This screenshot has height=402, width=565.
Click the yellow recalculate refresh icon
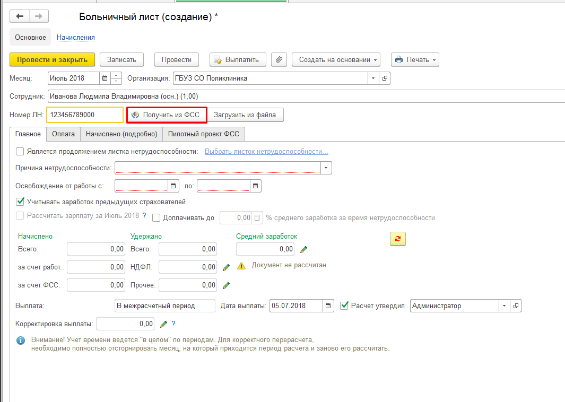397,239
